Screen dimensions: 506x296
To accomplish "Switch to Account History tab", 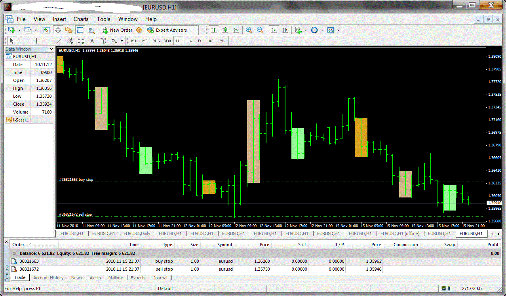I will [x=48, y=278].
